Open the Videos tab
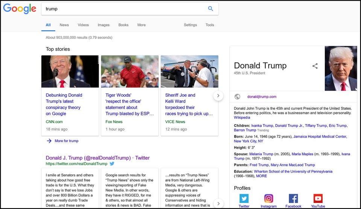 [x=83, y=25]
